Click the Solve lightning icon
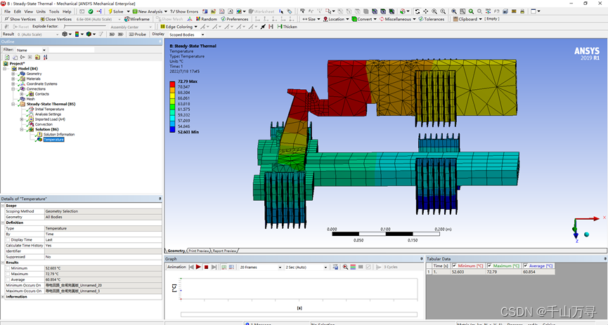608x325 pixels. [110, 11]
